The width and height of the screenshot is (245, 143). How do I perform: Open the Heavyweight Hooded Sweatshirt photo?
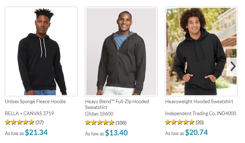click(201, 51)
